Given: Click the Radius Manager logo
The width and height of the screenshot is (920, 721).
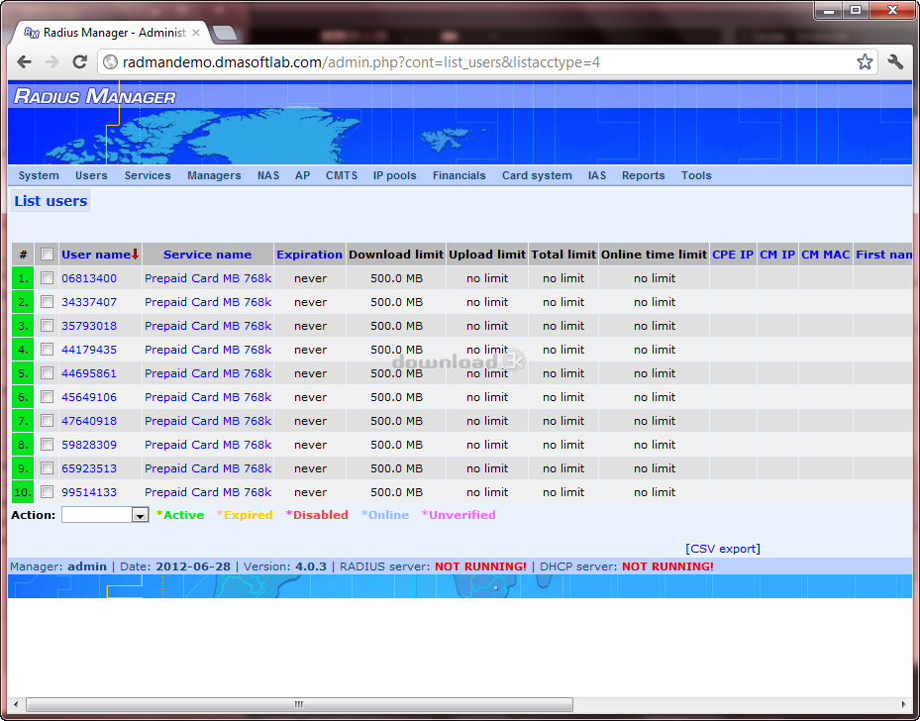Looking at the screenshot, I should pyautogui.click(x=94, y=96).
